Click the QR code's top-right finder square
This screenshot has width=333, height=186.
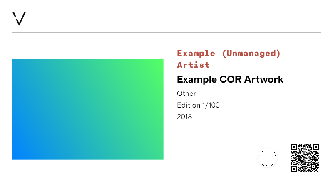pyautogui.click(x=316, y=147)
